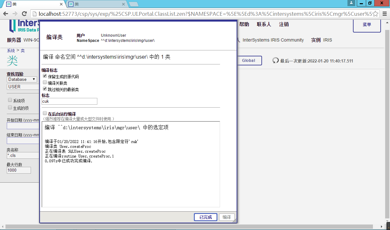Open the Database search scope dropdown
390x230 pixels.
(22, 79)
